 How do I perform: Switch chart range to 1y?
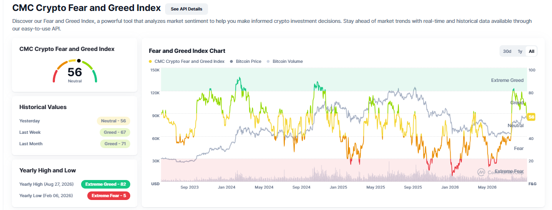520,51
